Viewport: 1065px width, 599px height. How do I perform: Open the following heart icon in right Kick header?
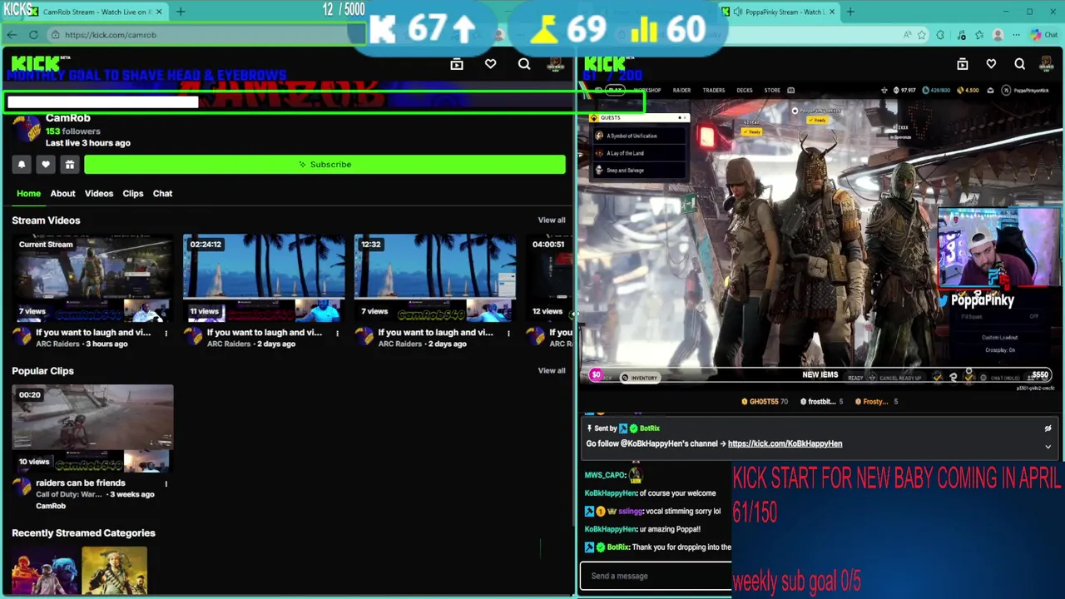click(991, 64)
